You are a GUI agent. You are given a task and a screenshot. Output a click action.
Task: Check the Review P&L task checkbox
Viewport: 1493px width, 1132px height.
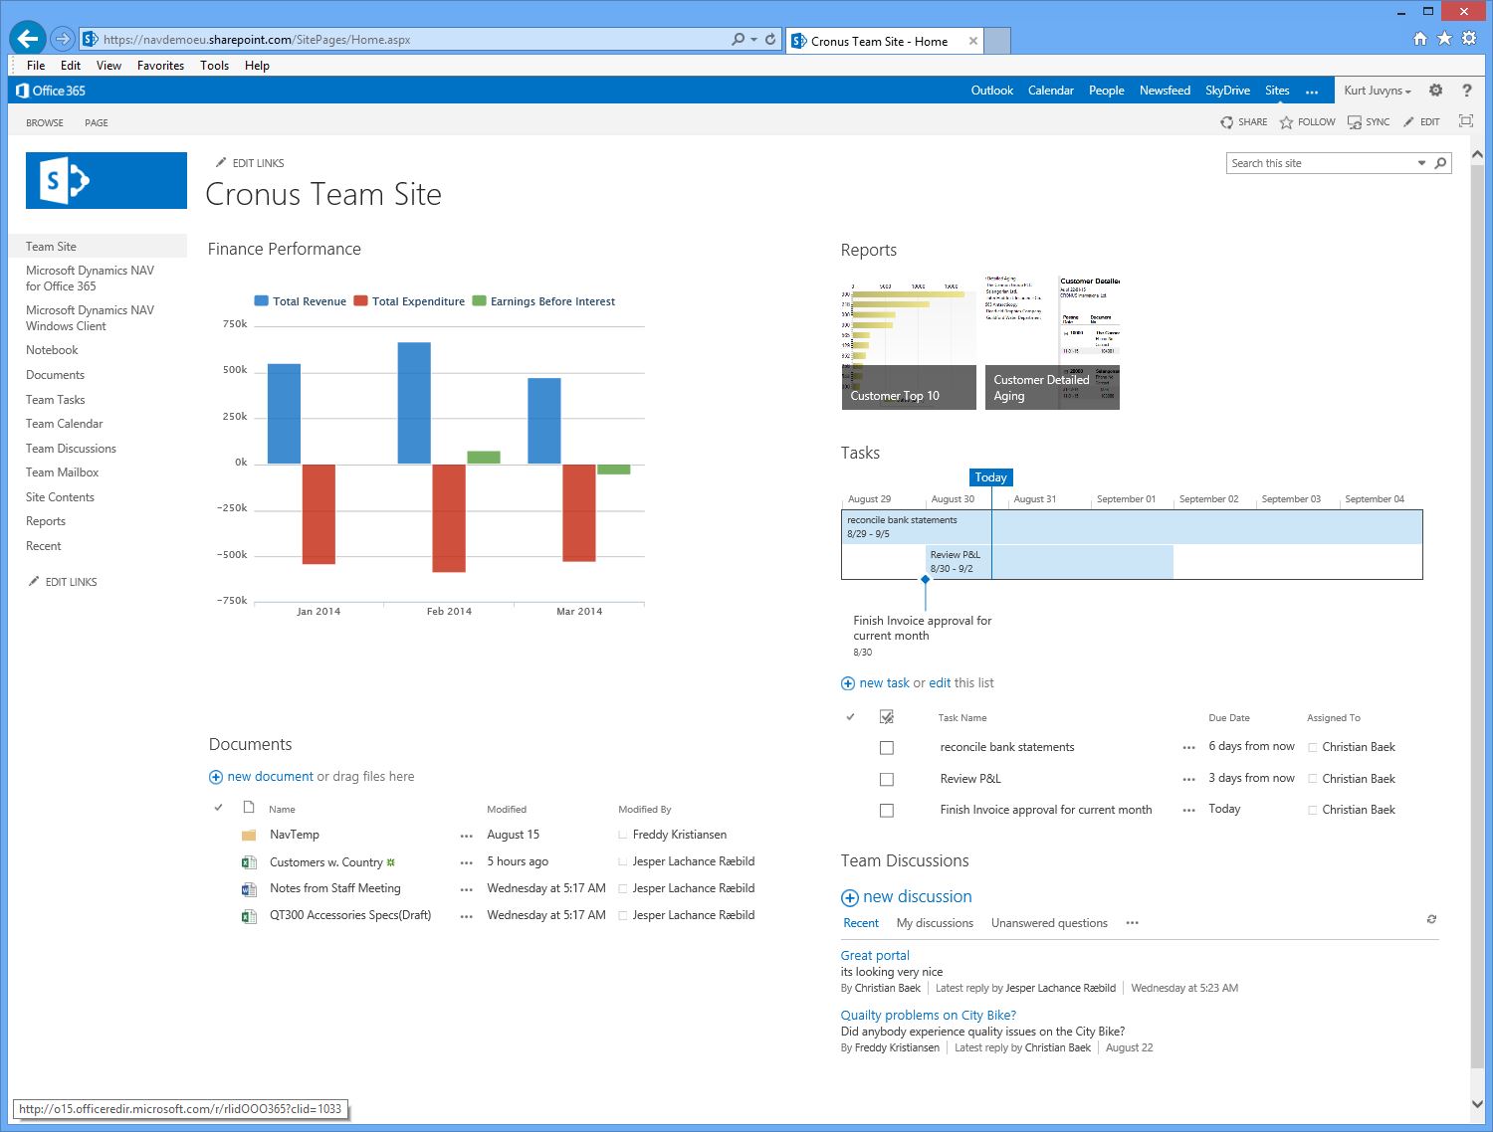click(887, 780)
